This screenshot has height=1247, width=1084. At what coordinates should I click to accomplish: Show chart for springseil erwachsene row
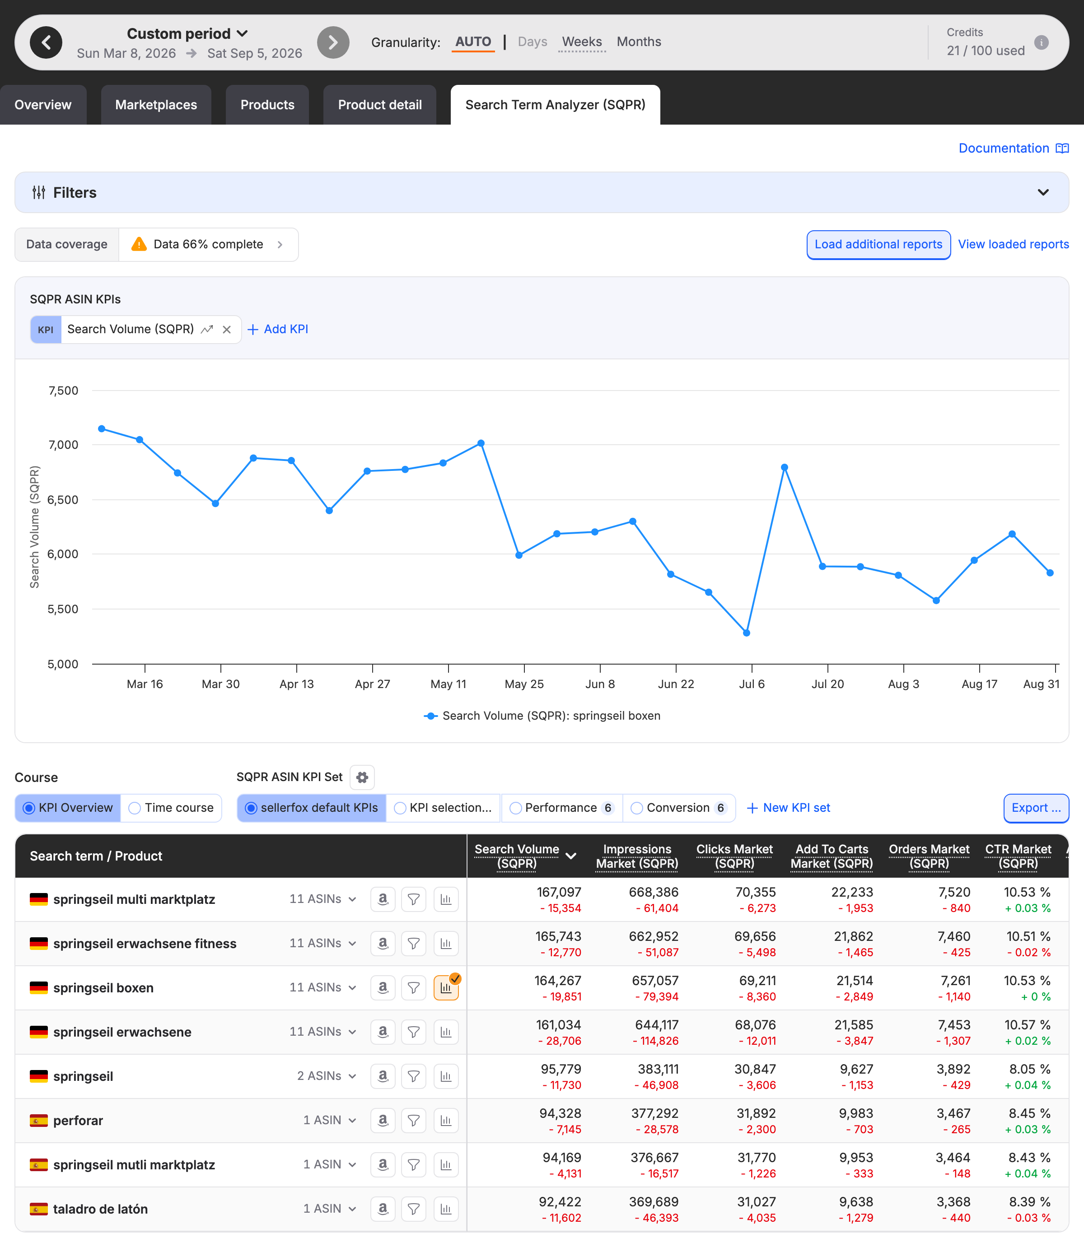pos(446,1032)
